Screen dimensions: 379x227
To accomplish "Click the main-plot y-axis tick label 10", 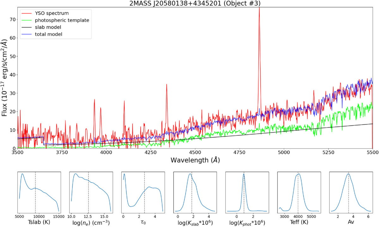I will [13, 130].
